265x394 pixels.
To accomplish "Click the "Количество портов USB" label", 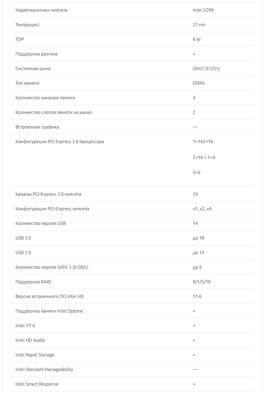I will [40, 223].
